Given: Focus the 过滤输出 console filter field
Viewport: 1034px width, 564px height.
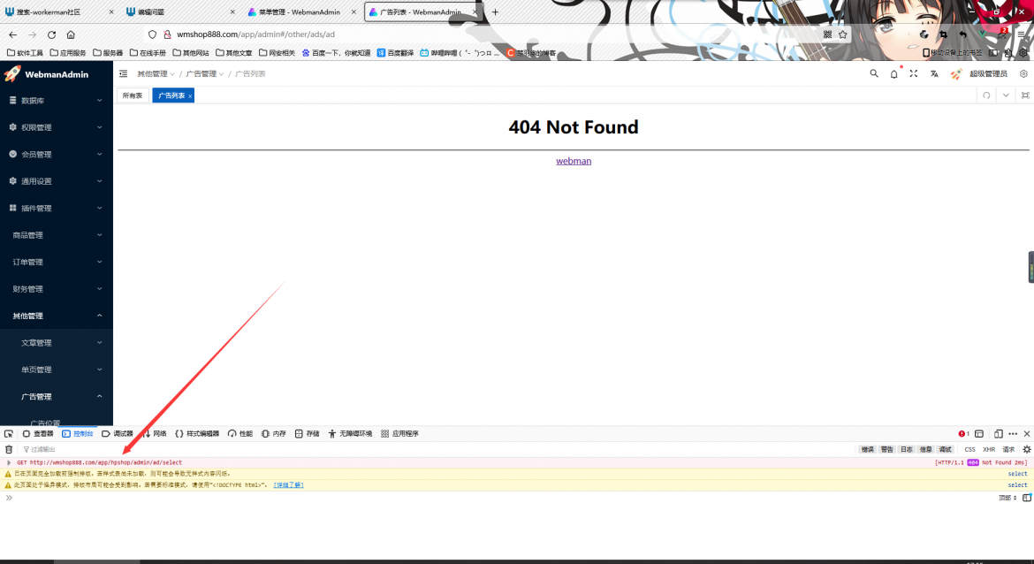Looking at the screenshot, I should tap(435, 449).
